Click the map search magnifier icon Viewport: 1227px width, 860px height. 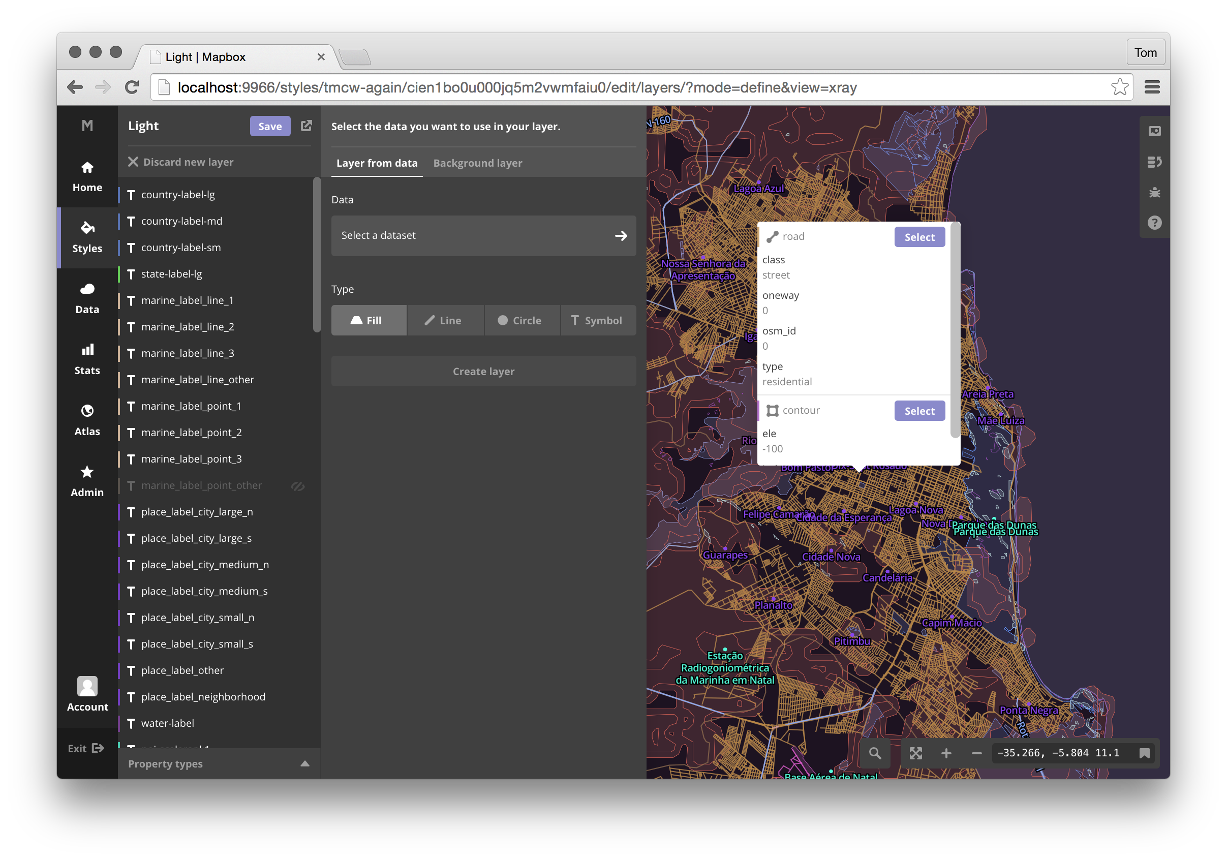click(x=875, y=753)
